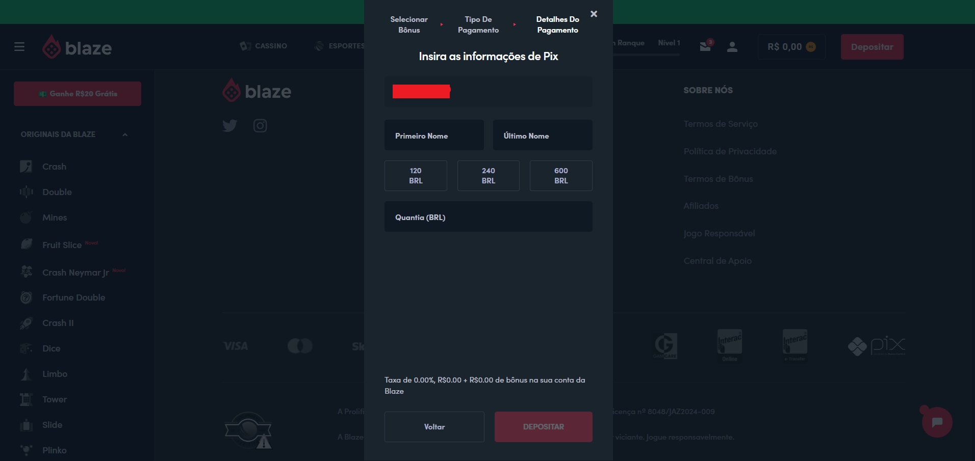Viewport: 975px width, 461px height.
Task: Click the Mastercard logo in footer
Action: click(x=300, y=346)
